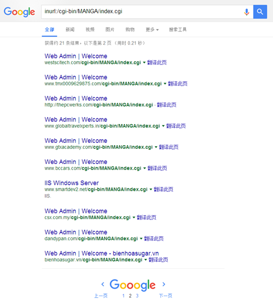This screenshot has height=304, width=273.
Task: Click the 下一页 next page link
Action: pos(166,295)
